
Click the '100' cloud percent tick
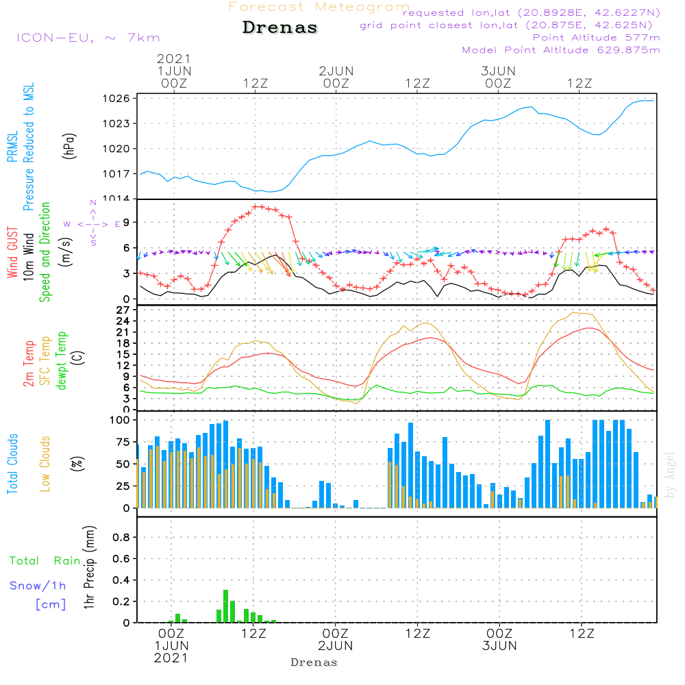click(x=120, y=420)
